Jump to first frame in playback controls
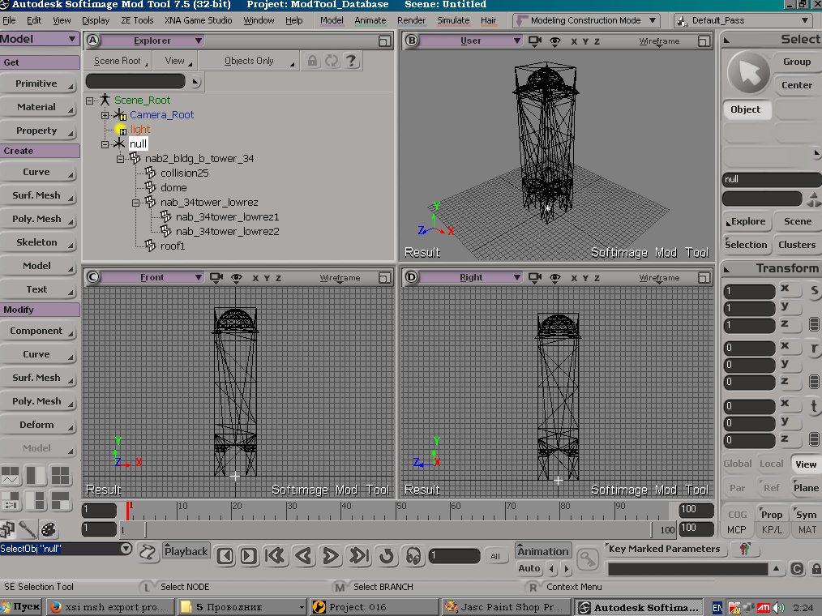This screenshot has height=616, width=822. tap(276, 556)
